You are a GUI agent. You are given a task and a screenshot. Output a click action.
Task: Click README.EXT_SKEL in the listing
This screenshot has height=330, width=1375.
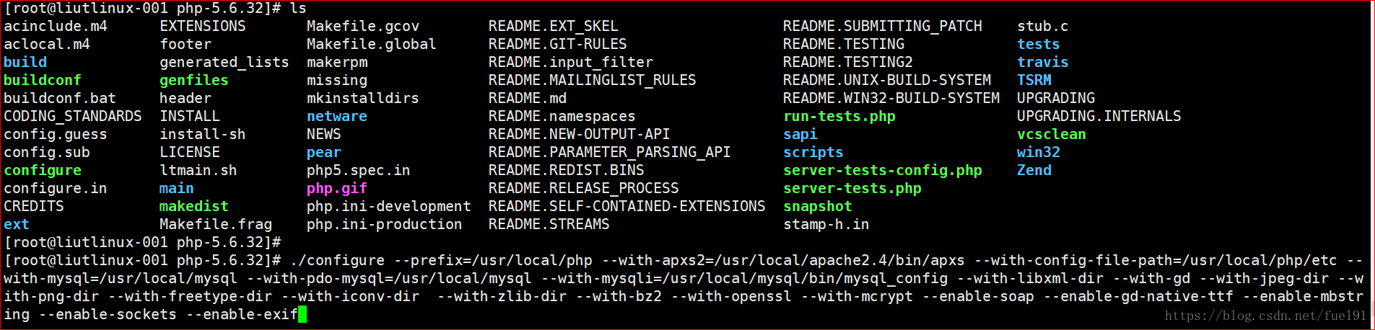tap(554, 27)
